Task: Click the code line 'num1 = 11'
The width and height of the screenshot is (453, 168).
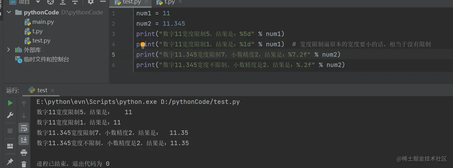Action: coord(153,13)
